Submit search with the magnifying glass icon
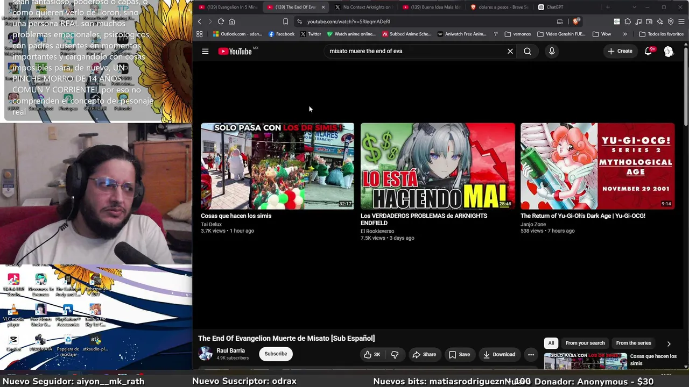 point(528,51)
